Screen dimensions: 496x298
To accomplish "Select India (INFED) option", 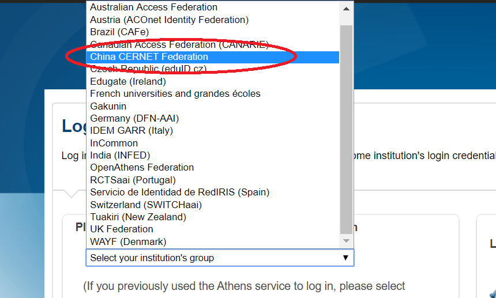I will 120,155.
